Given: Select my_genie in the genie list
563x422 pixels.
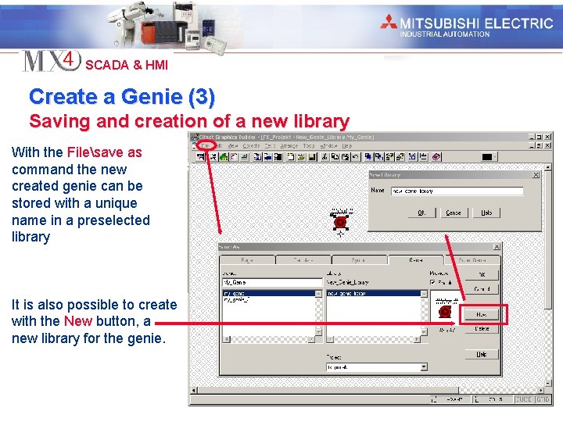Looking at the screenshot, I should click(268, 294).
